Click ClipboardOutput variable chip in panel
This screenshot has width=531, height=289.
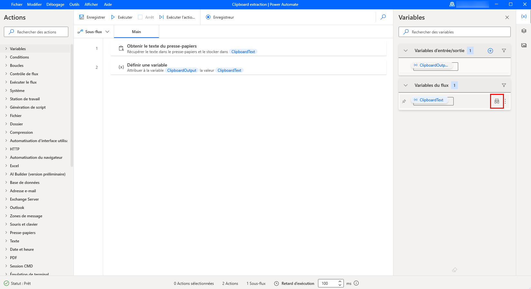[431, 65]
